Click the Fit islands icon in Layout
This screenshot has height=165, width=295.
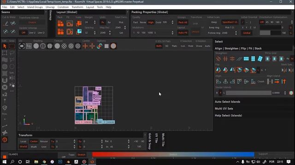[70, 23]
